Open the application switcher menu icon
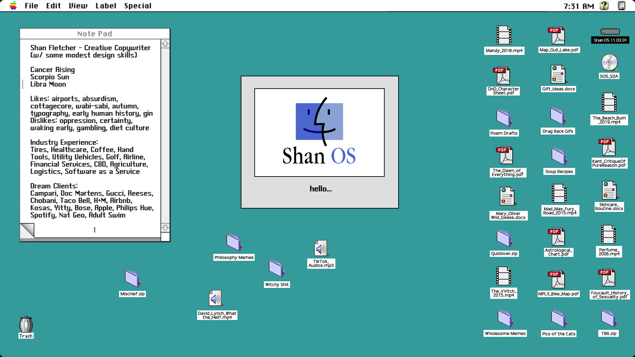635x357 pixels. [621, 6]
